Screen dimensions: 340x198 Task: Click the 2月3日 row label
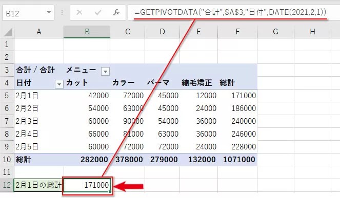(x=27, y=121)
